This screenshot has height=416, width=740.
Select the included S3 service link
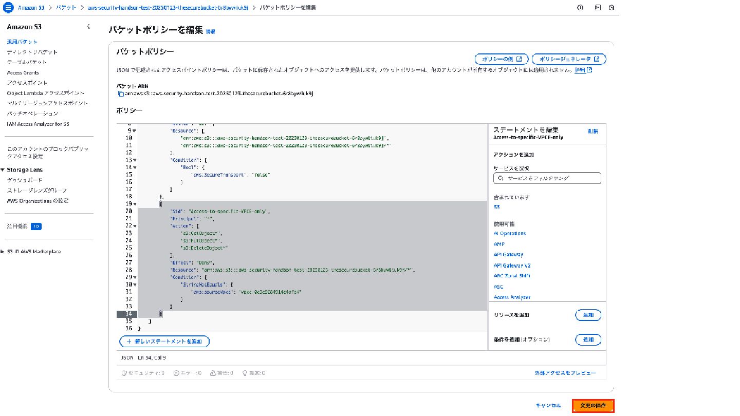[x=496, y=206]
